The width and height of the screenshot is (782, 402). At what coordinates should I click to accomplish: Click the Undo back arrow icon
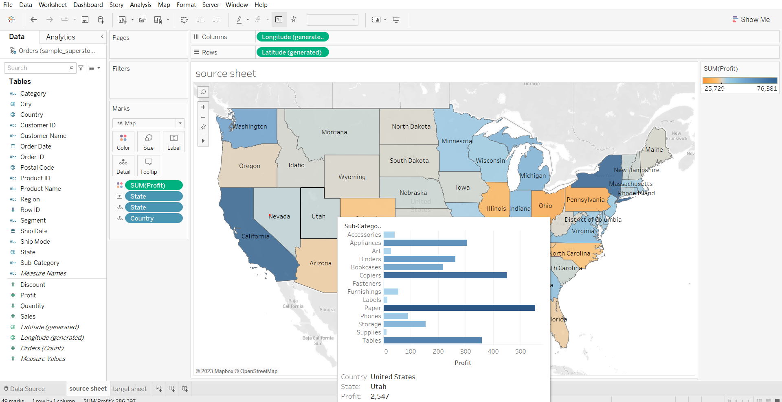[x=34, y=20]
